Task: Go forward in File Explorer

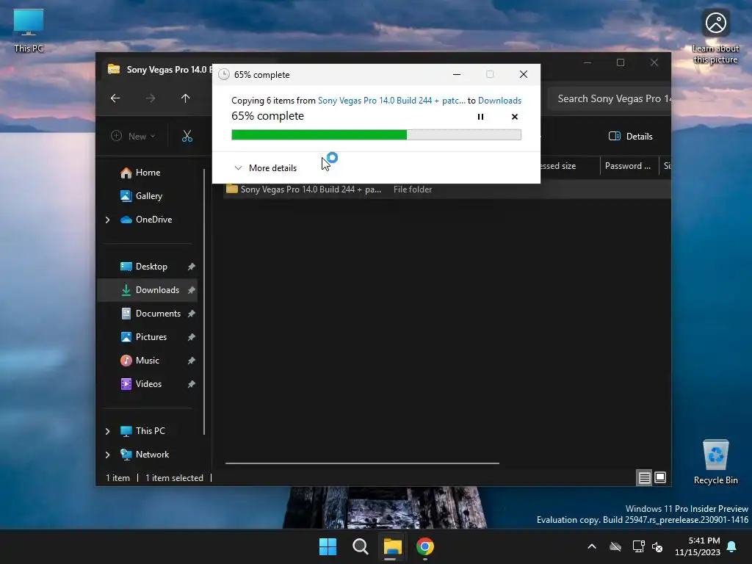Action: (x=151, y=98)
